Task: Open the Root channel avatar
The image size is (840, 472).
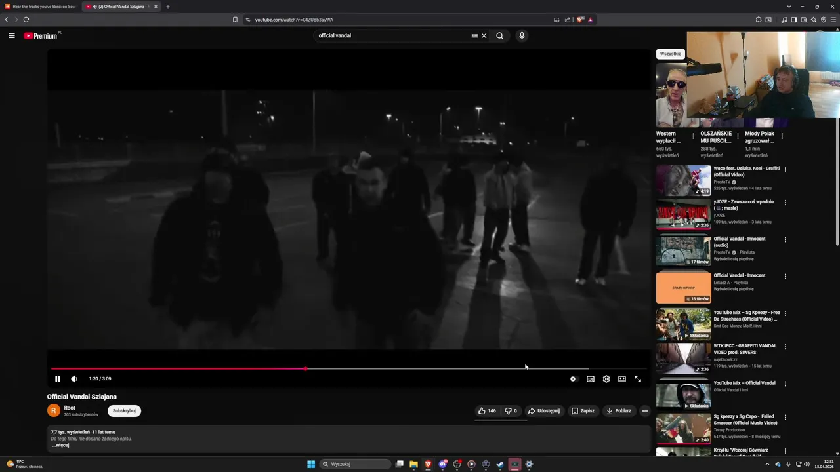Action: (x=54, y=411)
